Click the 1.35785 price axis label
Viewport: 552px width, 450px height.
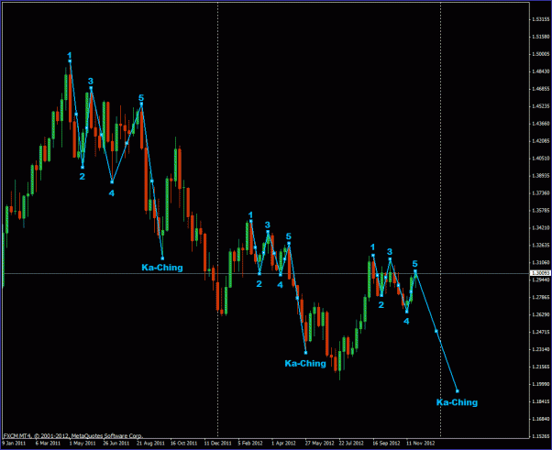coord(541,211)
